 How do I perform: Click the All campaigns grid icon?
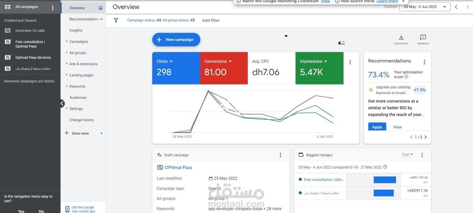(7, 7)
